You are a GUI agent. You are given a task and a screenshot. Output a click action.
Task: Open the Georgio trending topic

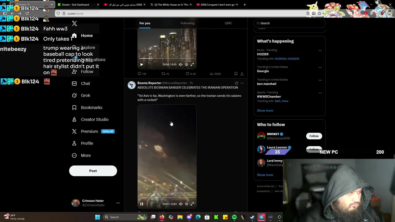263,71
